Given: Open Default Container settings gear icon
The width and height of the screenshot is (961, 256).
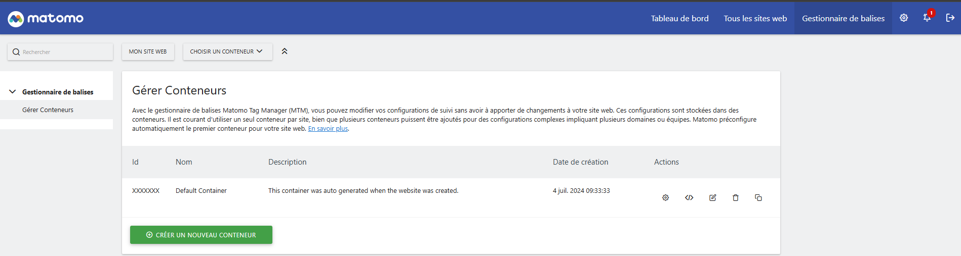Looking at the screenshot, I should point(665,198).
